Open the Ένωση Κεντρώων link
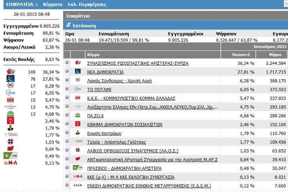Image resolution: width=288 pixels, height=192 pixels. [104, 133]
